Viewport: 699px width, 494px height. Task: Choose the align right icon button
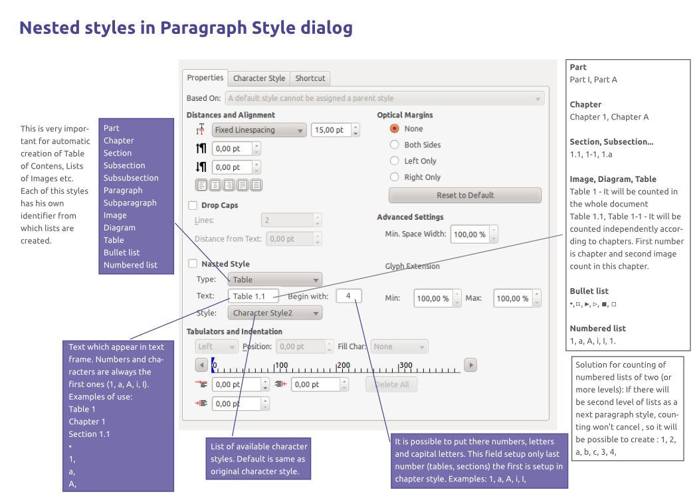click(x=229, y=185)
